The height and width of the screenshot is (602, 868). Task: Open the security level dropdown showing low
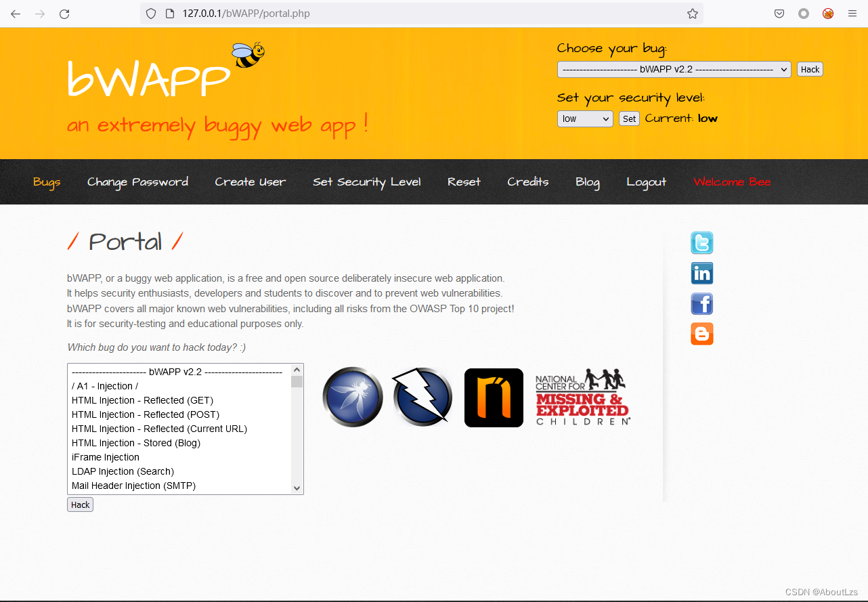click(x=585, y=119)
